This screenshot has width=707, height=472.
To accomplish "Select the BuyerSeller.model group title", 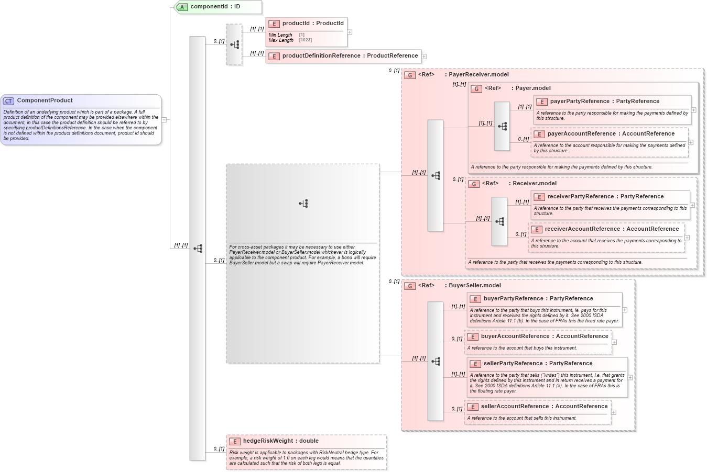I will [x=473, y=285].
